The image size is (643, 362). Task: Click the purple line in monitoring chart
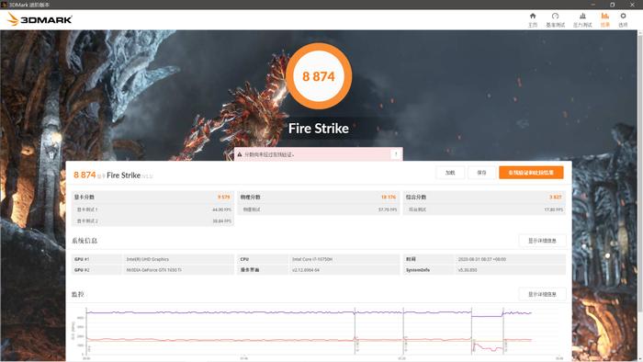click(221, 312)
